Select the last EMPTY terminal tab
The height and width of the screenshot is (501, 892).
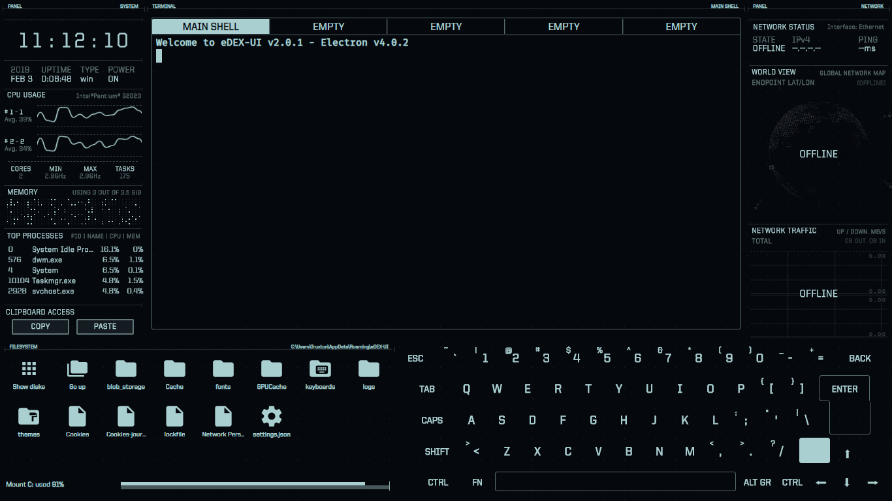click(x=681, y=26)
